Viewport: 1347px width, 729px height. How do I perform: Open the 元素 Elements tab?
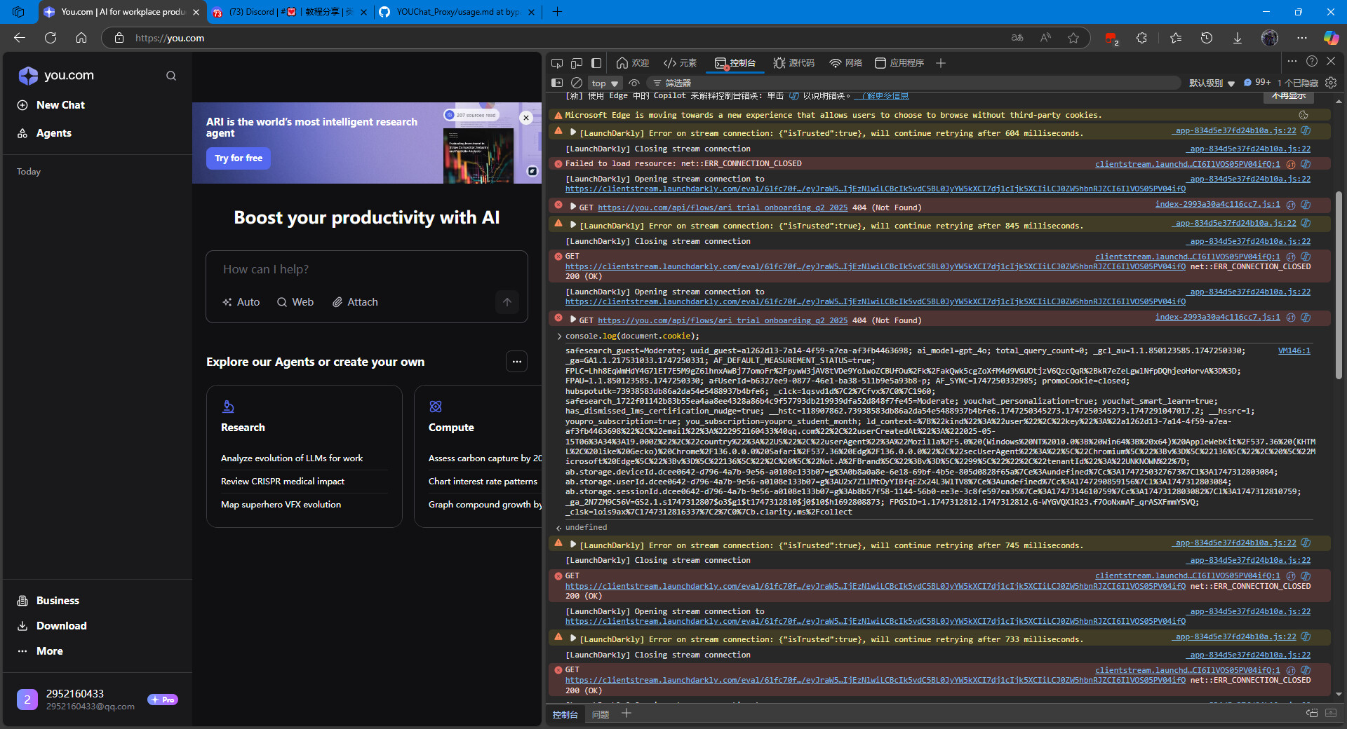click(x=680, y=63)
